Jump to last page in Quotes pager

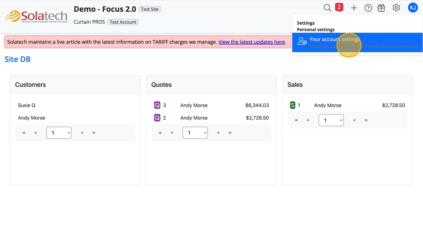pyautogui.click(x=230, y=133)
